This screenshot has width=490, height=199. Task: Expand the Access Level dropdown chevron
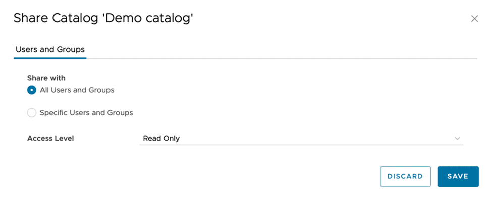click(458, 138)
